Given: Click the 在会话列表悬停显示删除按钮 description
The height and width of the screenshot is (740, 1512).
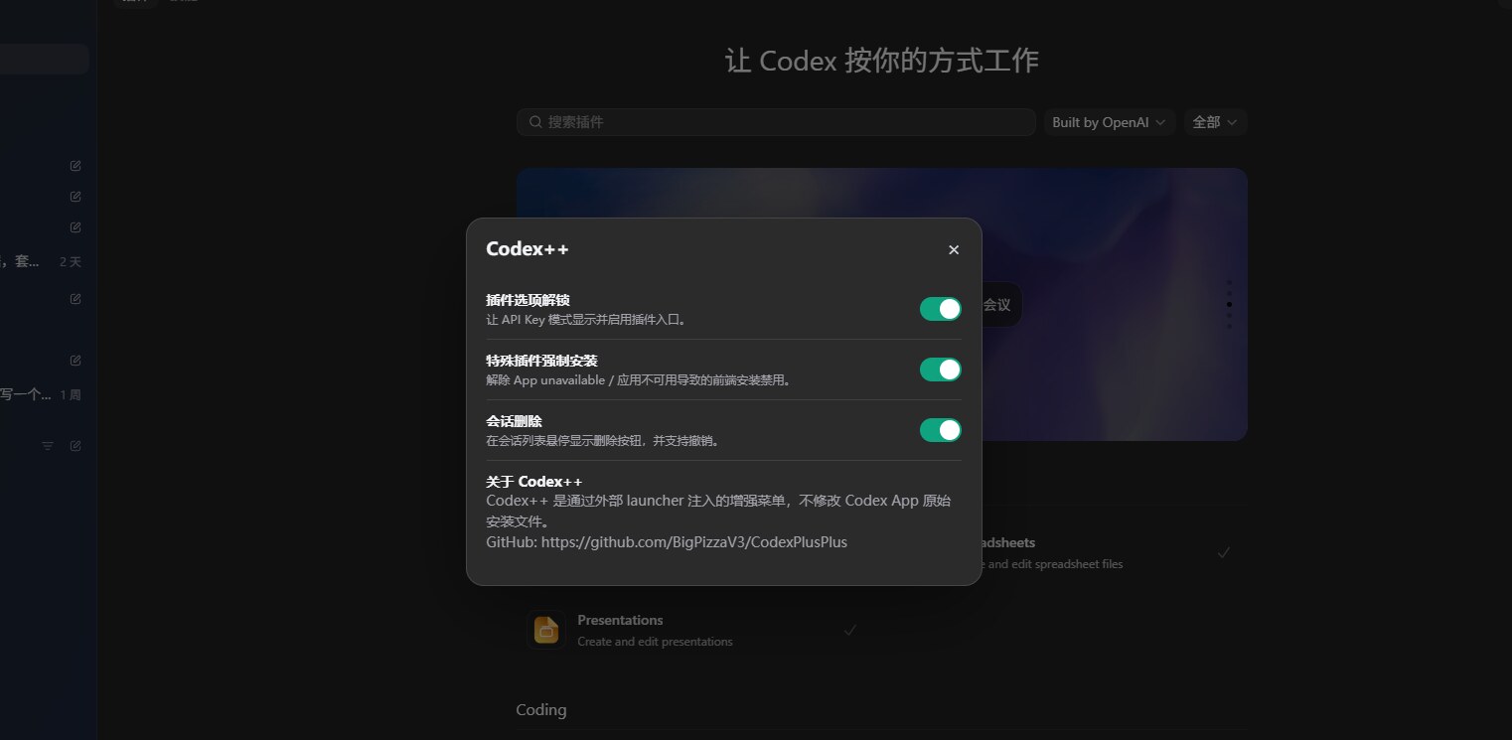Looking at the screenshot, I should (603, 441).
